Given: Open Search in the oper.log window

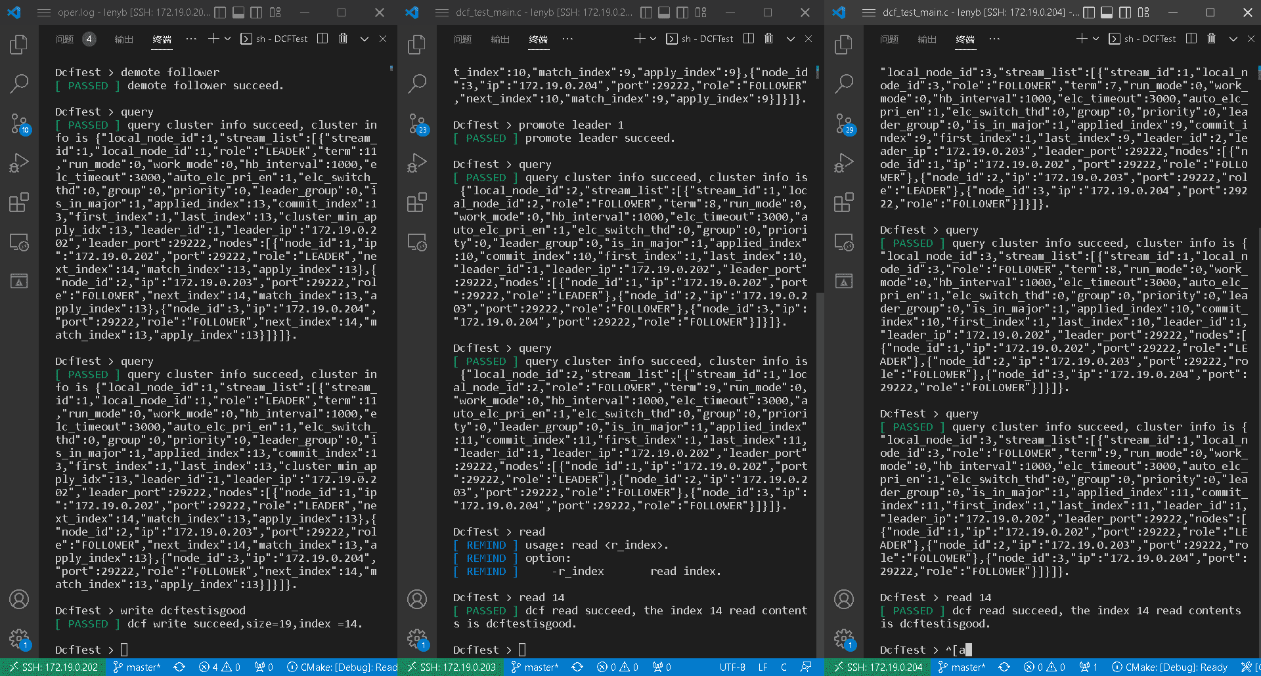Looking at the screenshot, I should point(19,83).
